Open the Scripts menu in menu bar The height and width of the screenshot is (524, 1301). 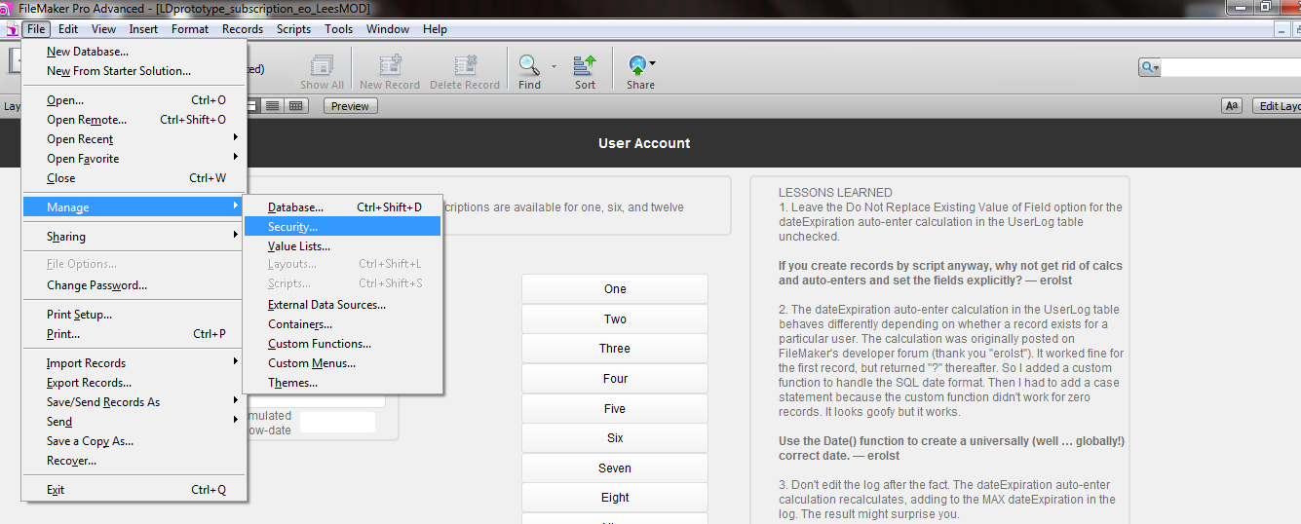pyautogui.click(x=293, y=29)
